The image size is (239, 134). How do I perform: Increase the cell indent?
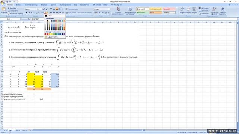pos(63,13)
